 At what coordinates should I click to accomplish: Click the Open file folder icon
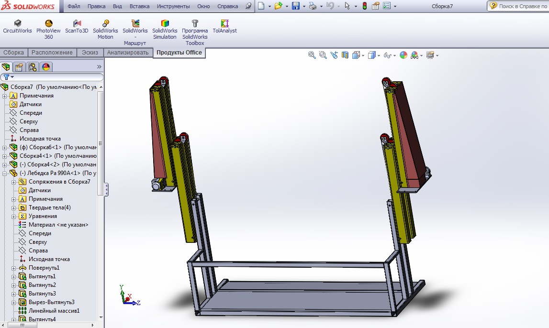click(279, 6)
